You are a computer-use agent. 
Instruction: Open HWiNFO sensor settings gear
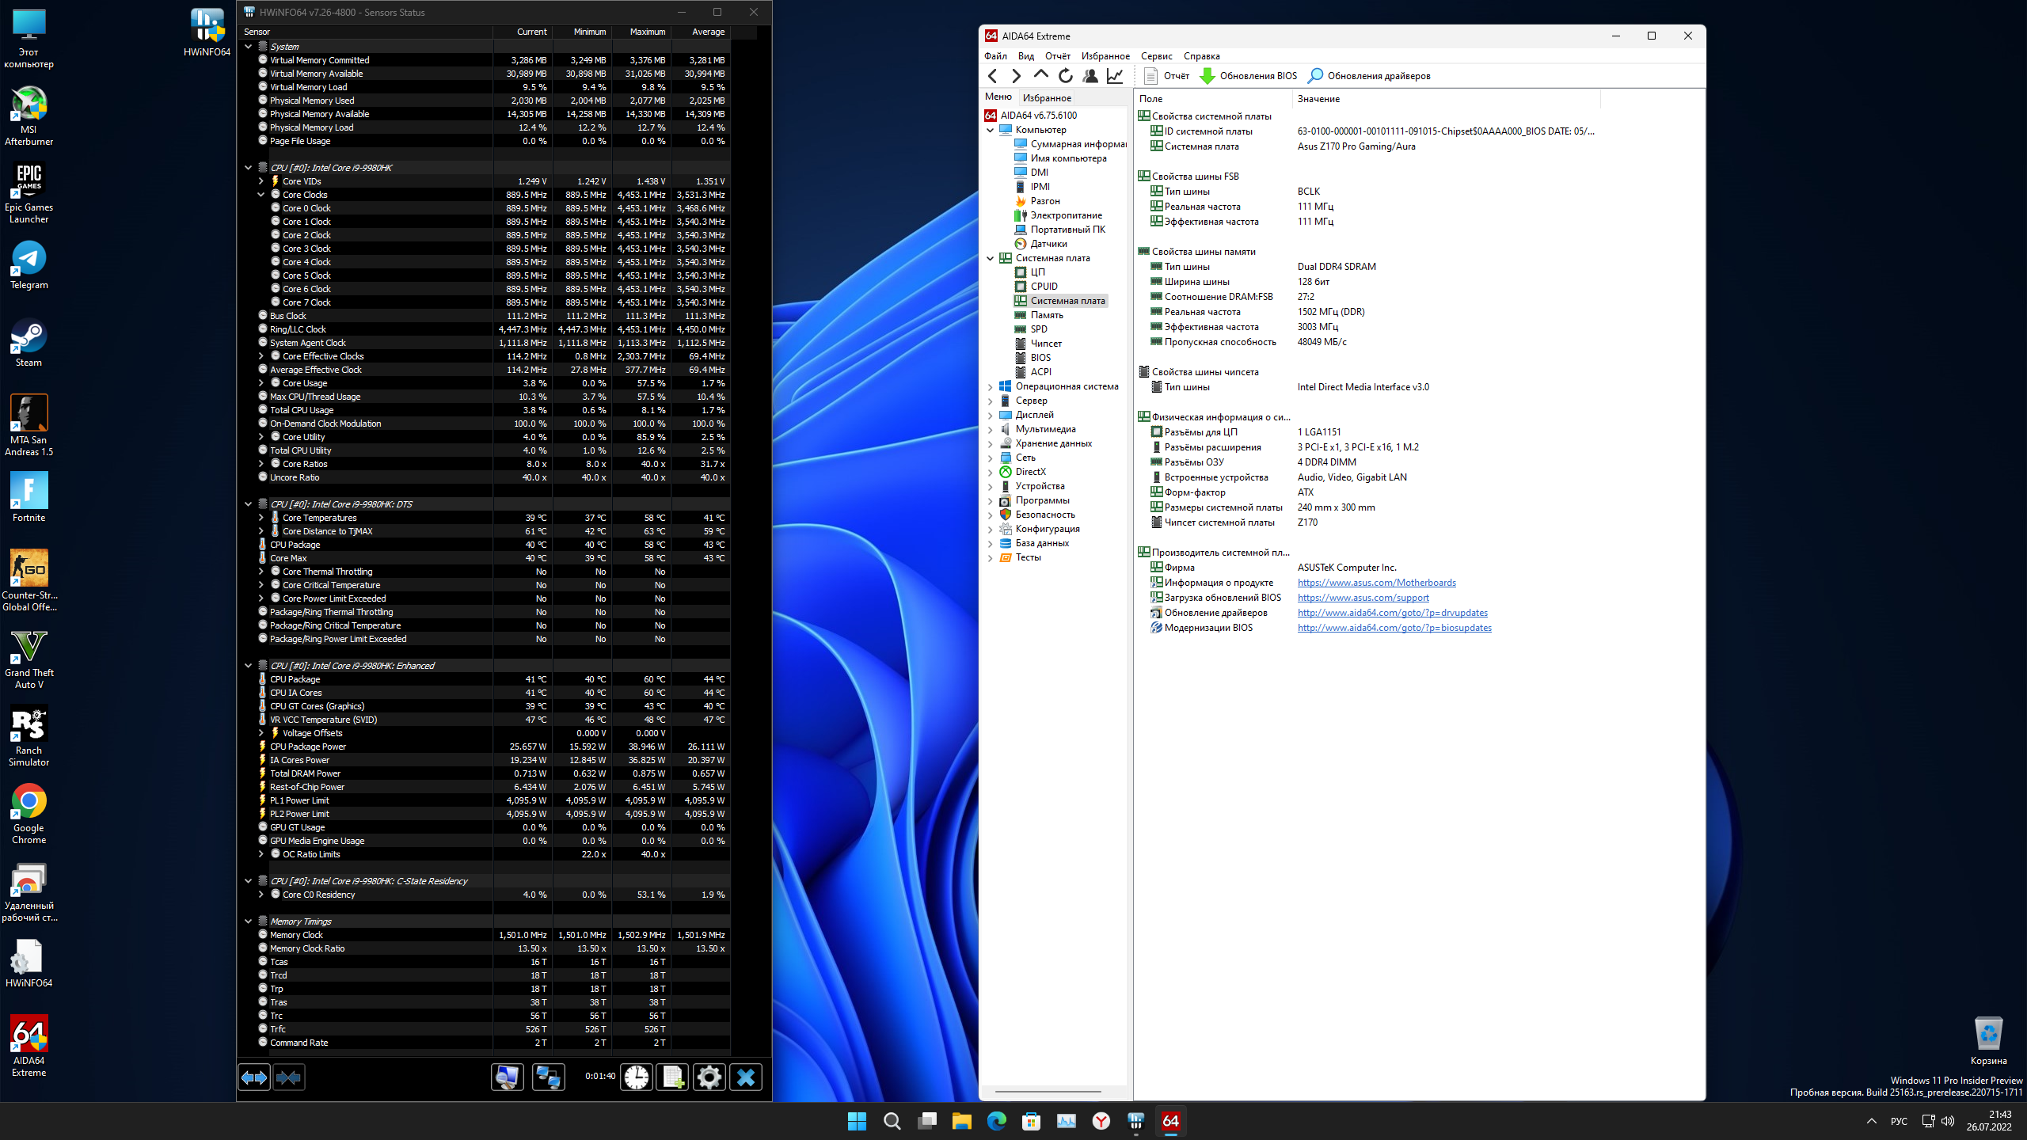tap(709, 1077)
